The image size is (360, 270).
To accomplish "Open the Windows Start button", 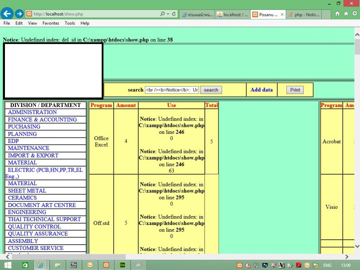I will coord(8,265).
